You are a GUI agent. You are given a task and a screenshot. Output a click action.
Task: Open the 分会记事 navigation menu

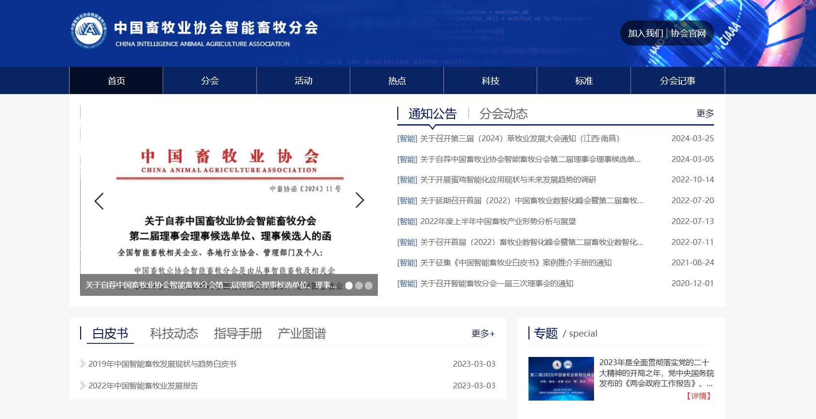point(678,81)
